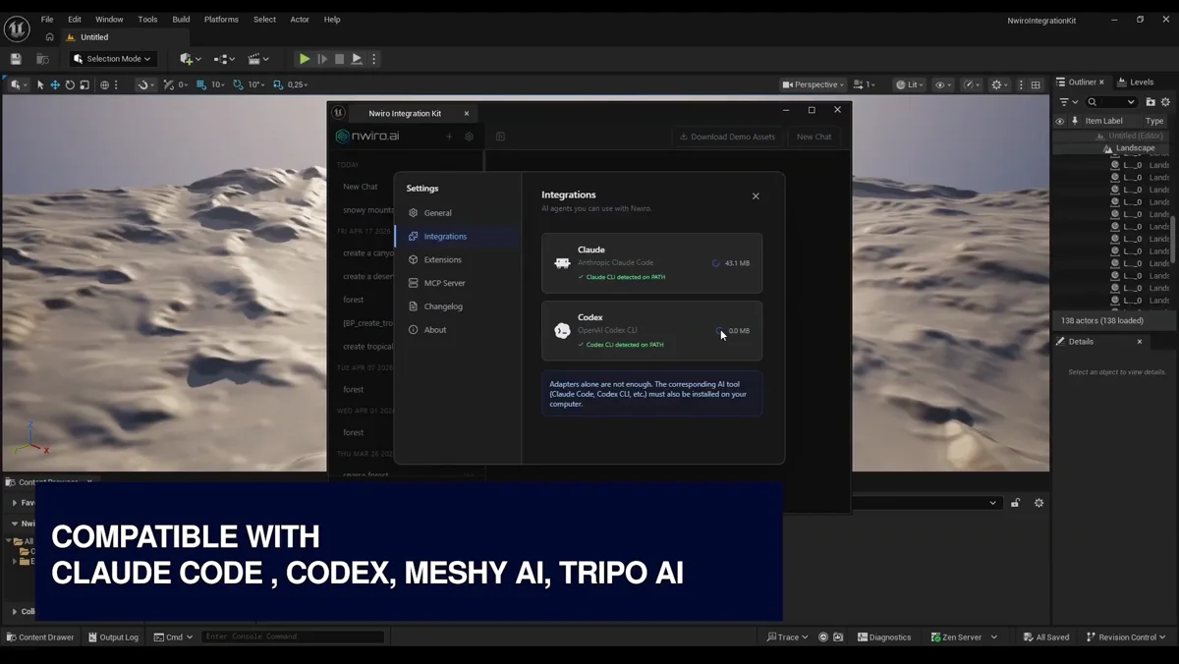Image resolution: width=1179 pixels, height=664 pixels.
Task: Open the Edit menu
Action: pos(75,19)
